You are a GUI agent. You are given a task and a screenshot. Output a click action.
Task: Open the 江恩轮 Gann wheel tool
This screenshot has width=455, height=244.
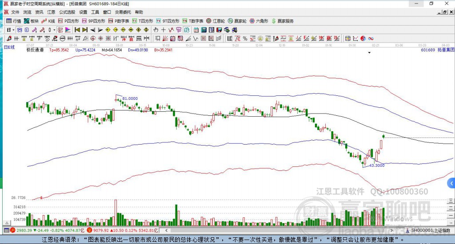click(216, 21)
